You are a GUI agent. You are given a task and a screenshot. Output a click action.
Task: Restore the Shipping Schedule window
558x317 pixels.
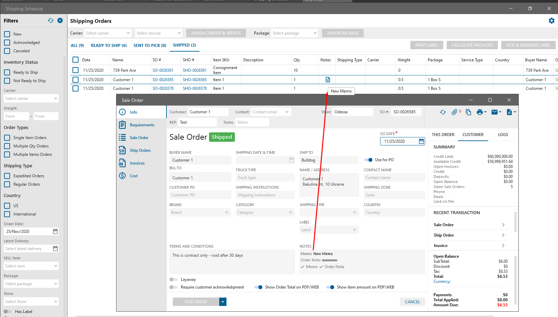[x=530, y=8]
